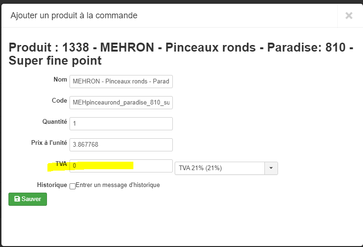Focus the Nom text field
The image size is (363, 247).
121,82
